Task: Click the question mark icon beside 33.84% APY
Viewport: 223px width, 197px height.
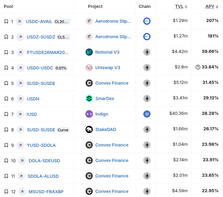Action: (x=198, y=67)
